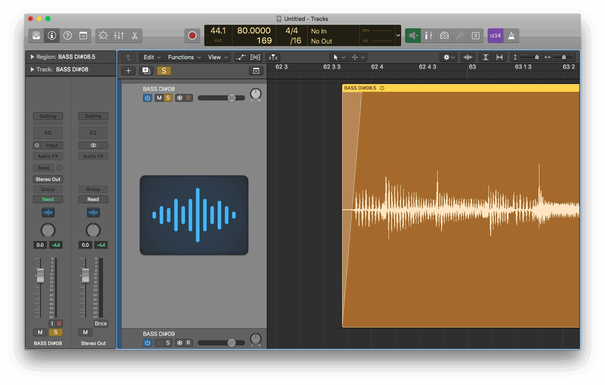Show automation using the curve icon
The height and width of the screenshot is (385, 605).
click(x=241, y=57)
